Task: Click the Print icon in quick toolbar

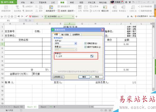Action: point(12,16)
